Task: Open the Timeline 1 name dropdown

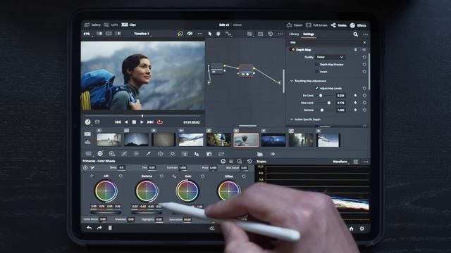Action: [x=142, y=34]
